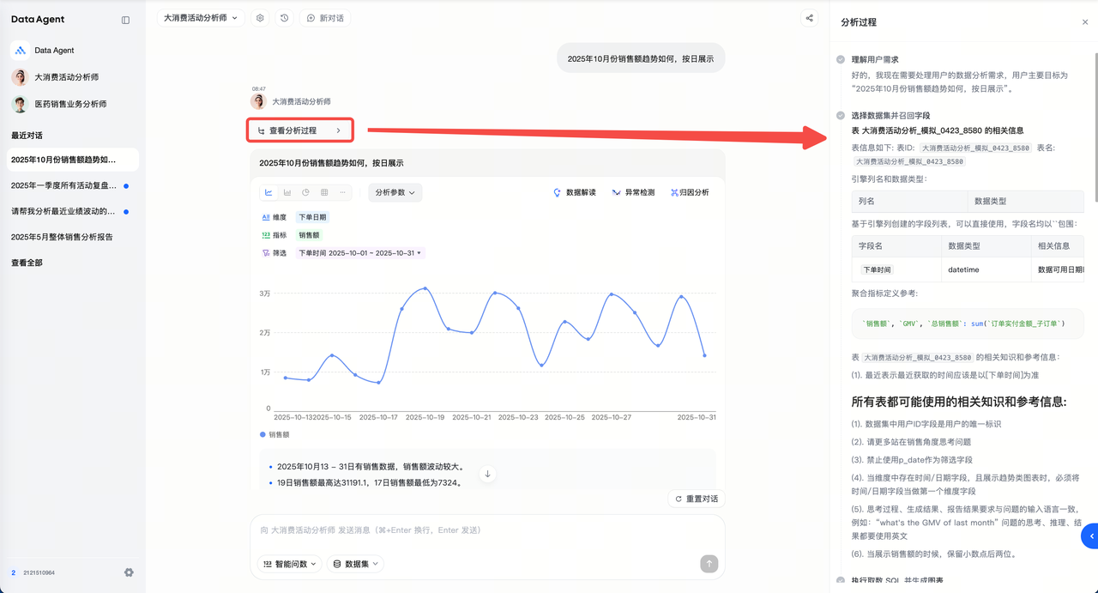
Task: Click the 最近对话 section heading
Action: click(27, 136)
